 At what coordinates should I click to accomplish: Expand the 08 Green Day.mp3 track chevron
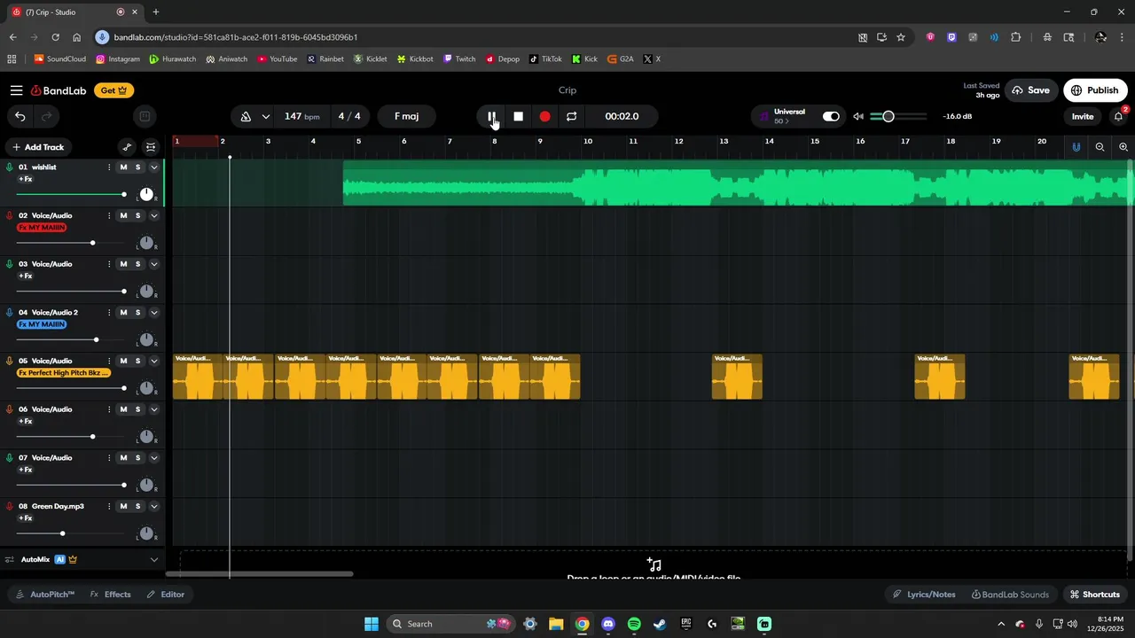[x=153, y=506]
